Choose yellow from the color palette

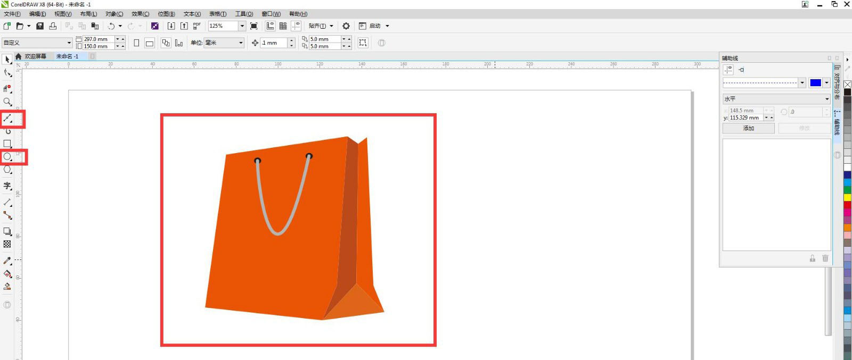coord(847,197)
